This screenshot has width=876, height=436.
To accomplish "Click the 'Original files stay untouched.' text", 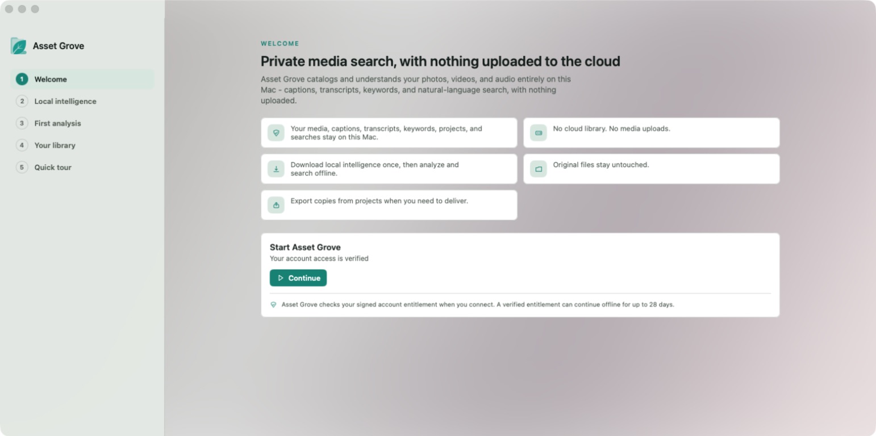I will [601, 165].
